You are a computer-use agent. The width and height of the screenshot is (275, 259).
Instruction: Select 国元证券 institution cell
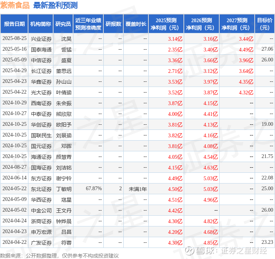tap(41, 146)
